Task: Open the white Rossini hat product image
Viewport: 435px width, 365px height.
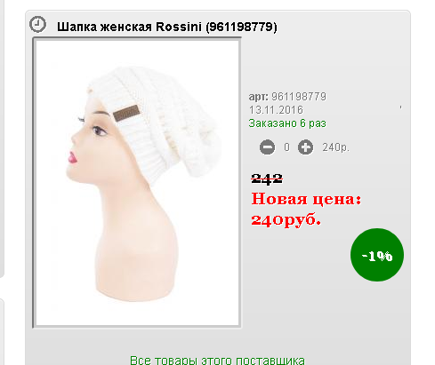Action: (x=137, y=183)
